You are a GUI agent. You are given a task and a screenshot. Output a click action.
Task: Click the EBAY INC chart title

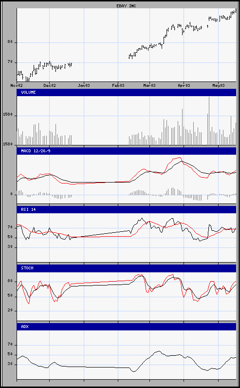click(127, 6)
